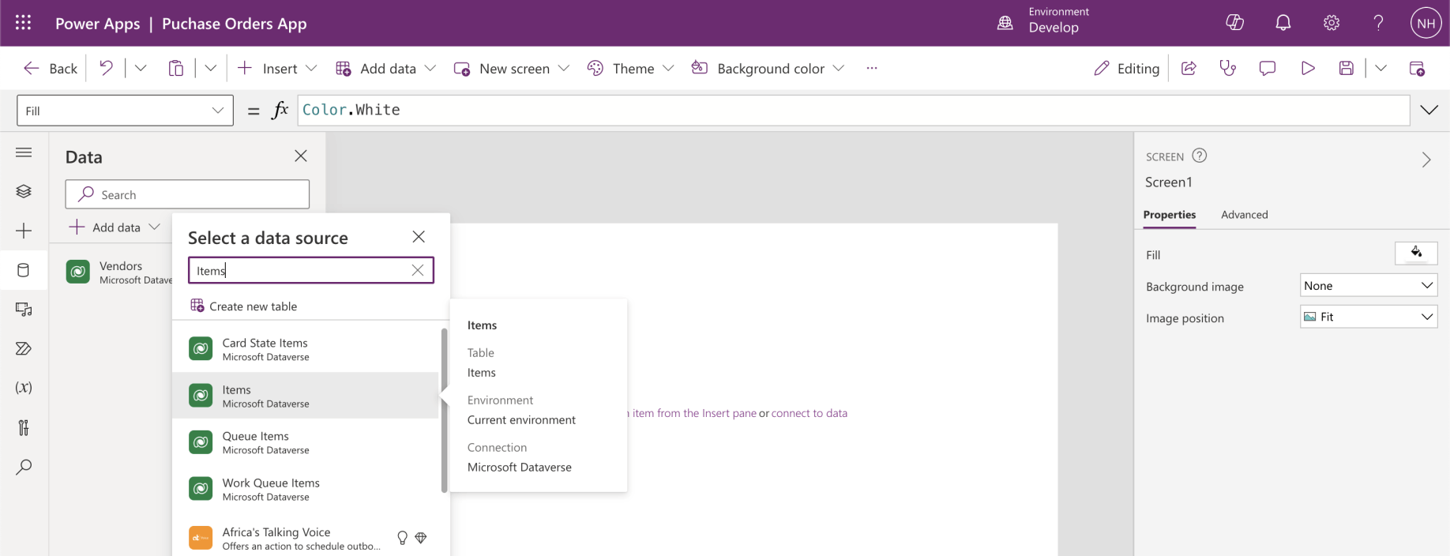Click the Save icon
1450x556 pixels.
pos(1347,69)
